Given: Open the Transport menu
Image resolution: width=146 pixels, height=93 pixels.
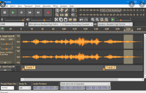Looking at the screenshot, I should [28, 6].
